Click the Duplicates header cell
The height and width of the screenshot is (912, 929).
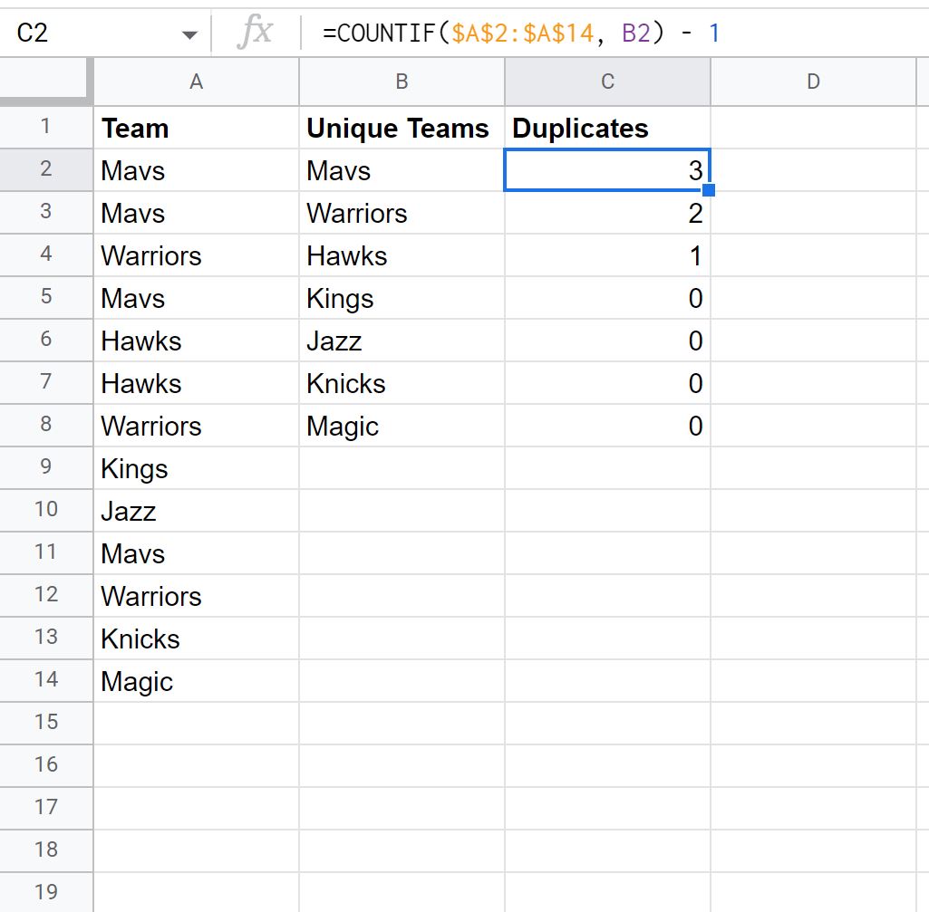point(607,128)
